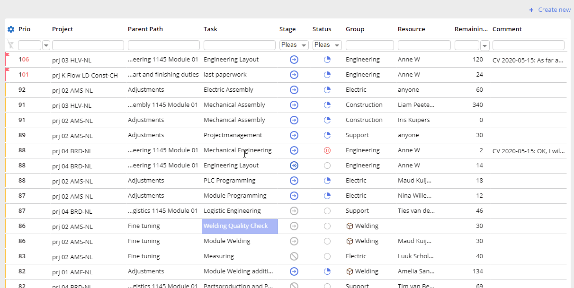Viewport: 574px width, 288px height.
Task: Click the in-progress status icon for Electric Assembly
Action: (327, 90)
